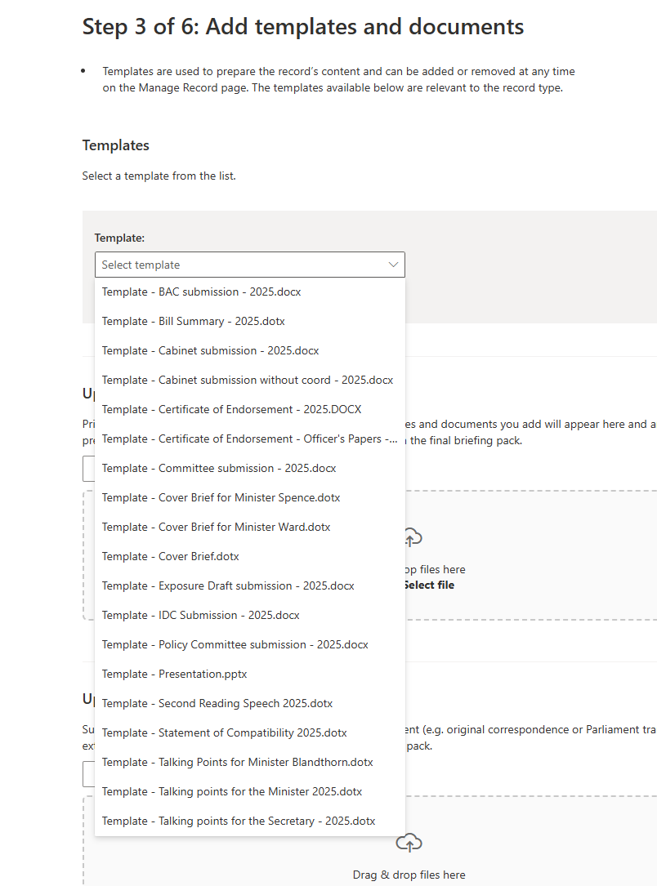Viewport: 657px width, 886px height.
Task: Select Certificate of Endorsement Officer's Papers template
Action: point(249,439)
